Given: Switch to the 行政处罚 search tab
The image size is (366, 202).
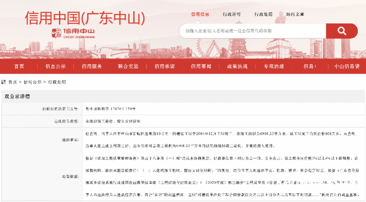Looking at the screenshot, I should (x=264, y=14).
